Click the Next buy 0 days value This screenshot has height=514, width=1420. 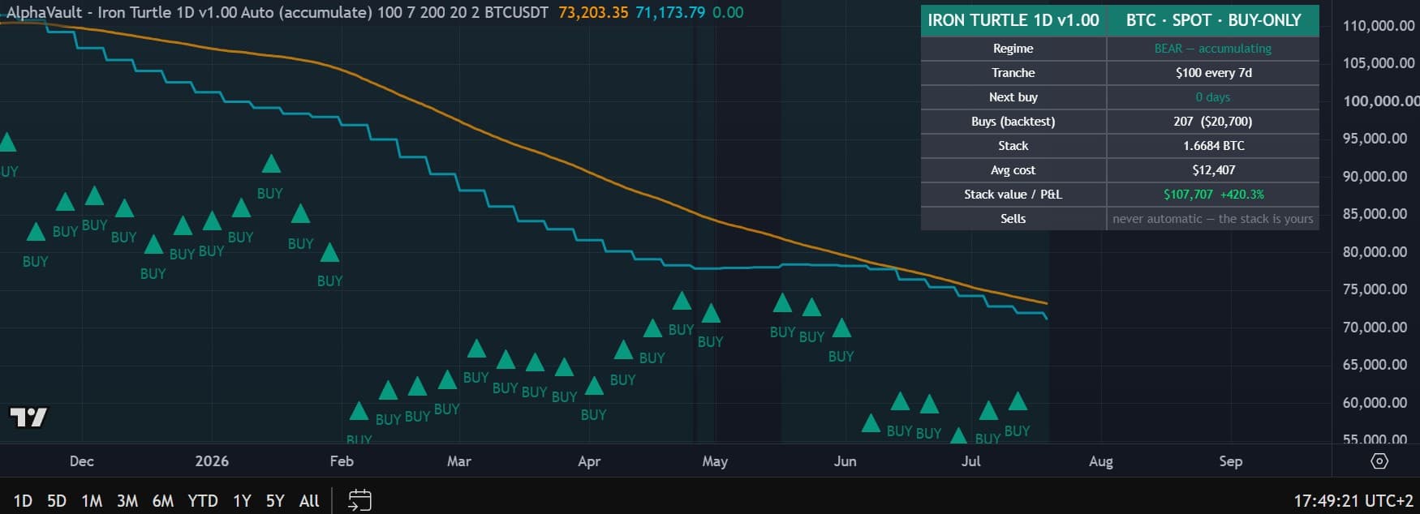point(1213,97)
